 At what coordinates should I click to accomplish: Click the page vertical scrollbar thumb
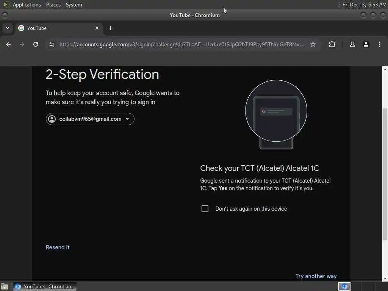(x=385, y=174)
